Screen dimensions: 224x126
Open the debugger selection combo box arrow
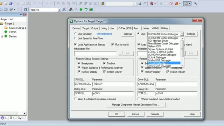click(x=182, y=34)
